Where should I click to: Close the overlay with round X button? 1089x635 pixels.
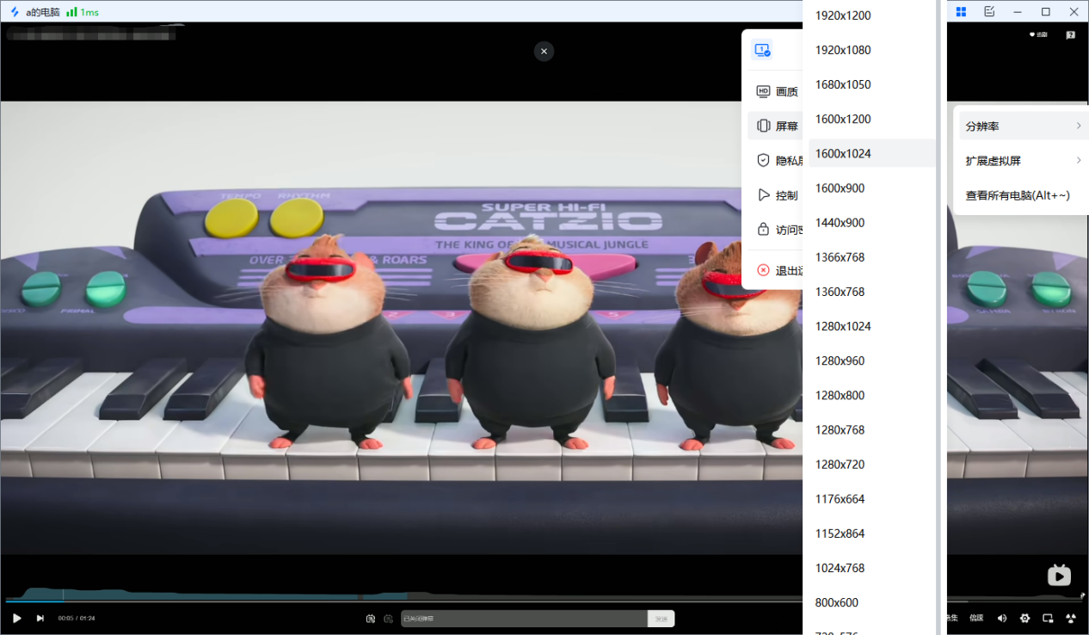(x=544, y=51)
